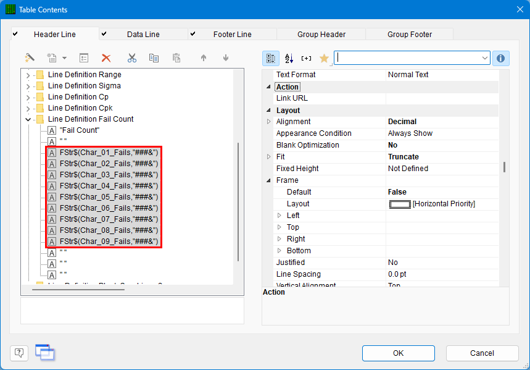Click the append new column icon
530x370 pixels.
point(52,58)
